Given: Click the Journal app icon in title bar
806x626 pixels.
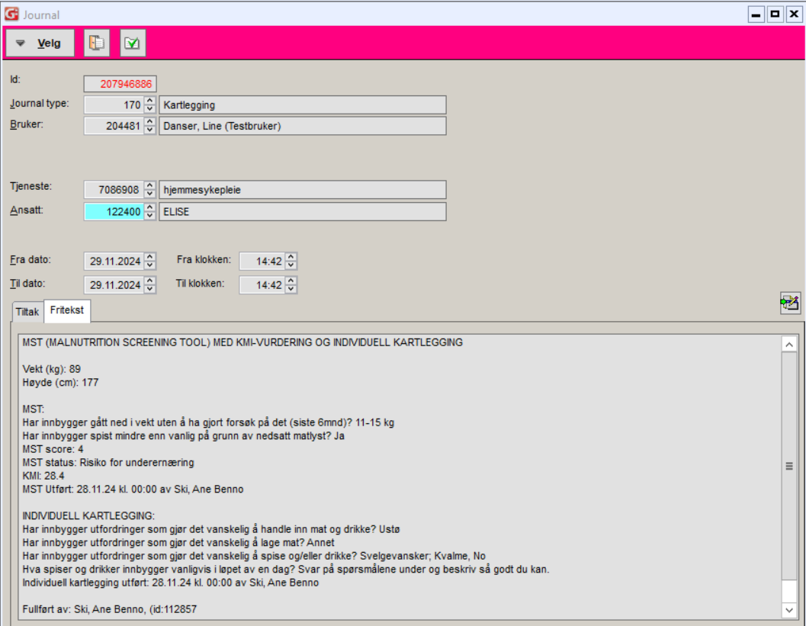Looking at the screenshot, I should click(x=11, y=14).
